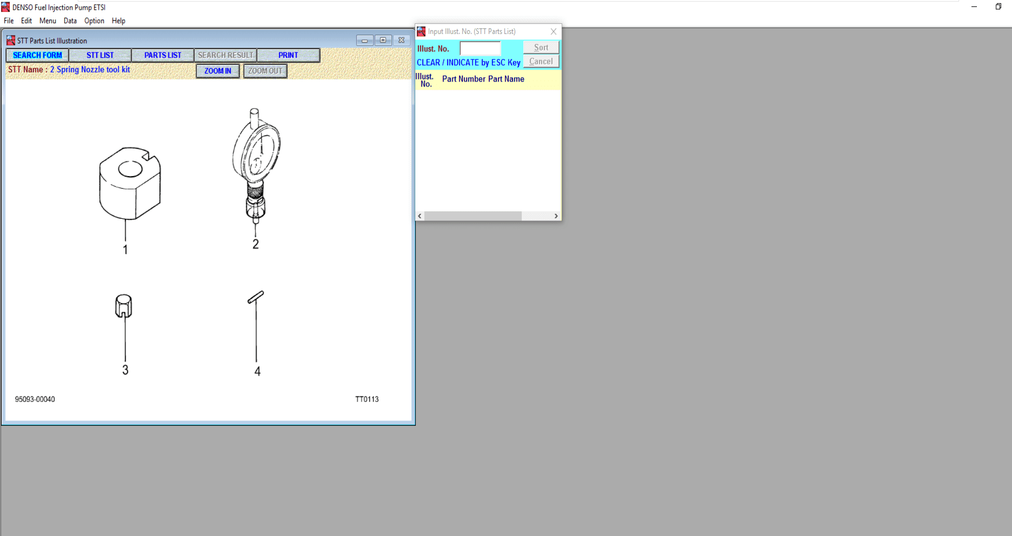Minimize the STT Parts List Illustration window
Viewport: 1012px width, 536px height.
pyautogui.click(x=365, y=41)
